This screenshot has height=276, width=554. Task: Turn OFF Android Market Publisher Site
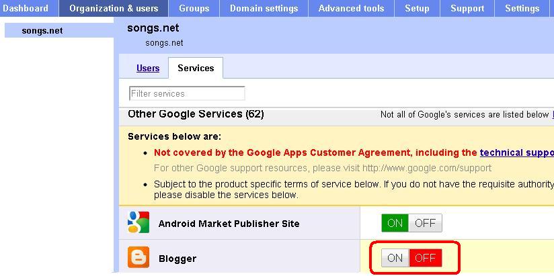(425, 223)
